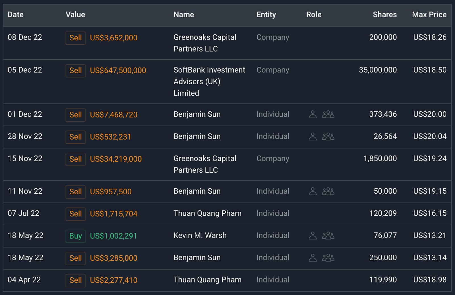The width and height of the screenshot is (455, 295).
Task: Click green value US$1,002,291
Action: [113, 236]
